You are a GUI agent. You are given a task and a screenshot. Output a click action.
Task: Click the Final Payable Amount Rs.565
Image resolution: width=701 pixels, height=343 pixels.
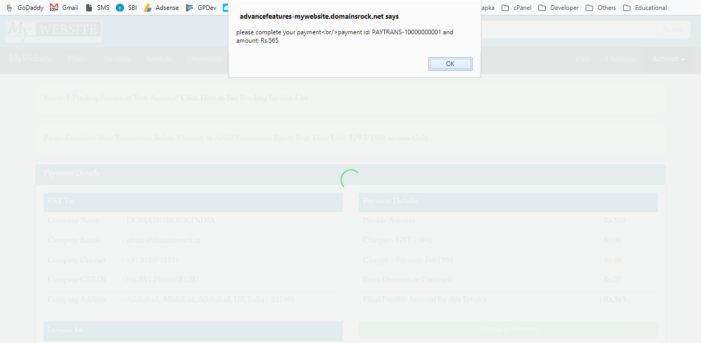tap(615, 300)
